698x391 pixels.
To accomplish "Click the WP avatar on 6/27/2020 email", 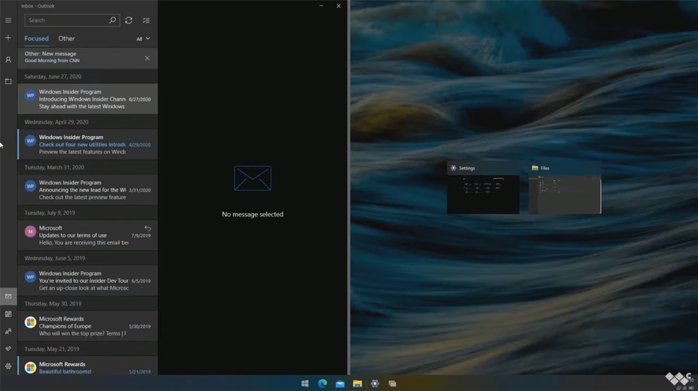I will pos(31,95).
